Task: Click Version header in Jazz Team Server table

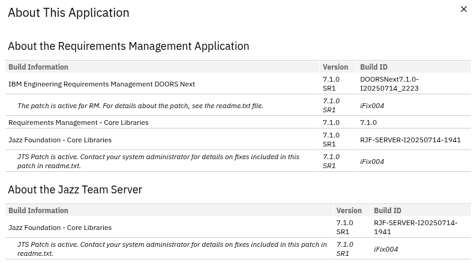Action: pos(349,211)
